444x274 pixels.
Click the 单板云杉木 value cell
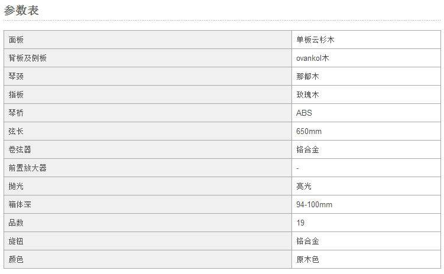click(x=366, y=40)
